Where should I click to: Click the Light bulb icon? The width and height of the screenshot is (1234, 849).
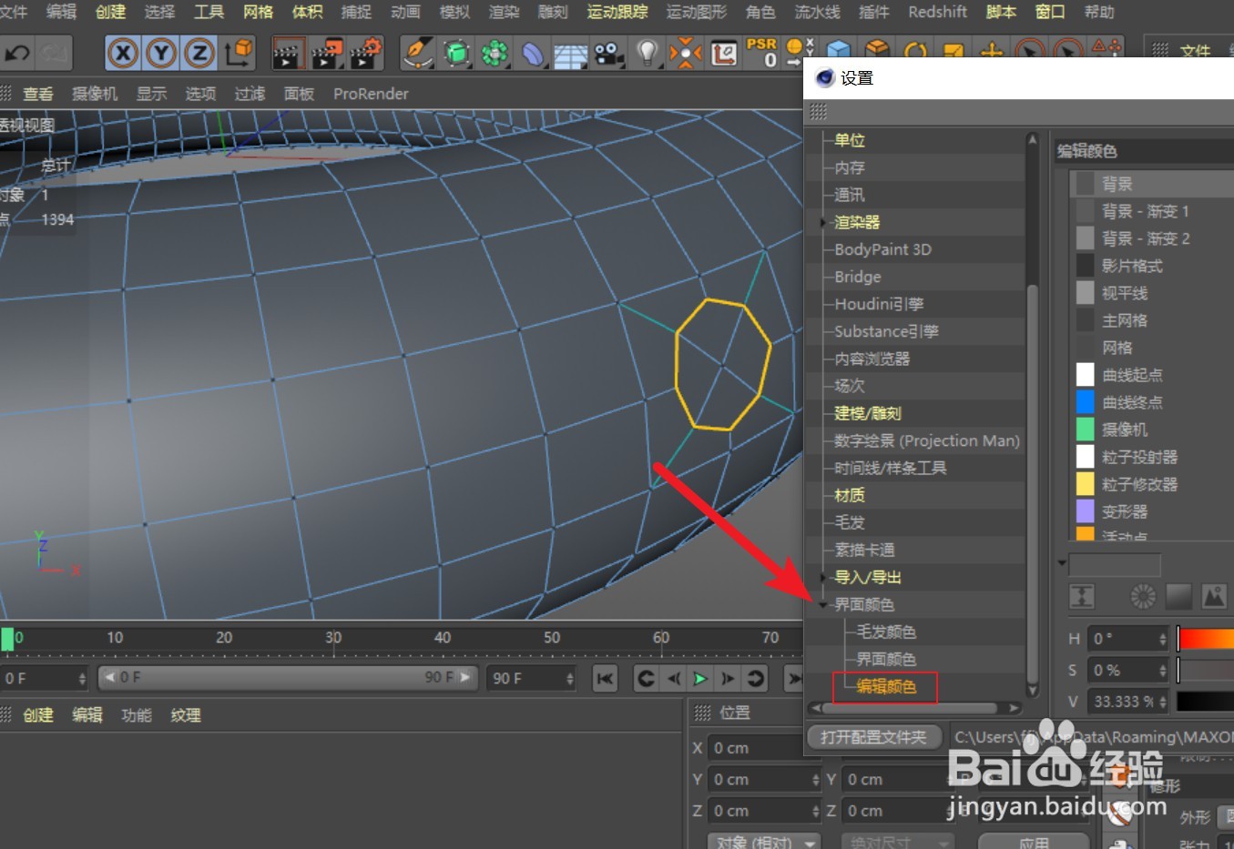(x=647, y=53)
